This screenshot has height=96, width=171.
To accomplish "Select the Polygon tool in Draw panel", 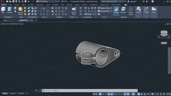I will tap(41, 14).
